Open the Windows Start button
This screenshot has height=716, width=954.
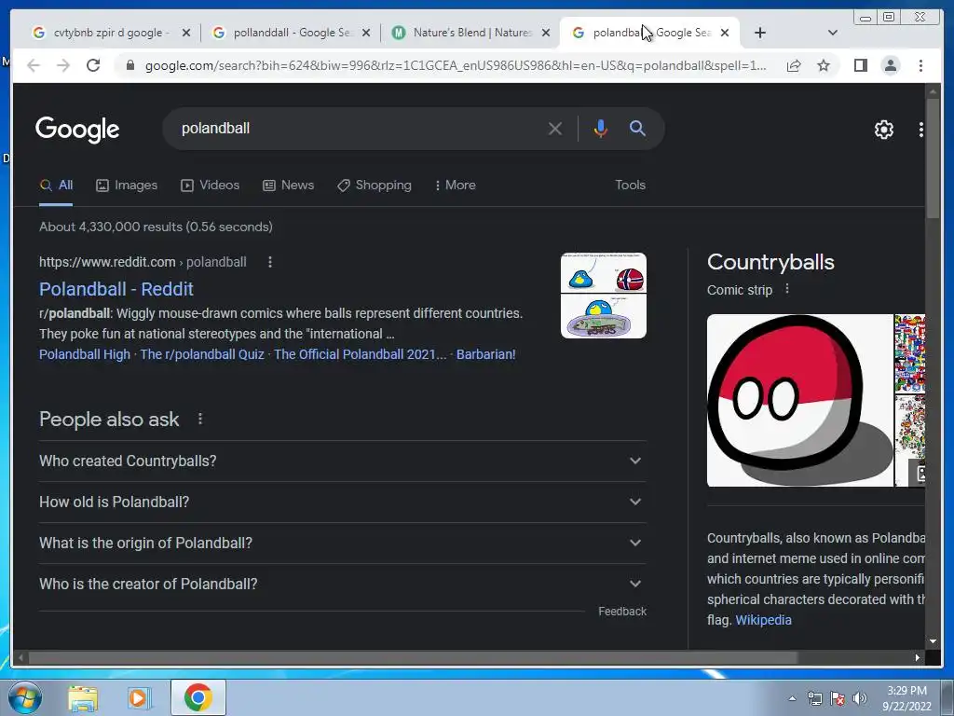24,697
